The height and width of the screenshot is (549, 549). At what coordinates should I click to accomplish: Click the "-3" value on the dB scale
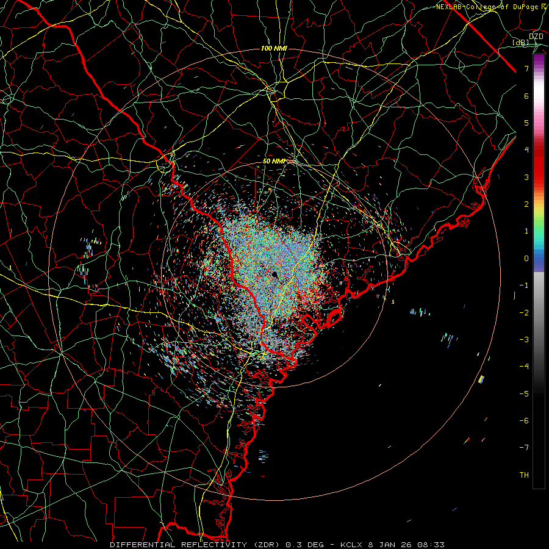[x=524, y=339]
